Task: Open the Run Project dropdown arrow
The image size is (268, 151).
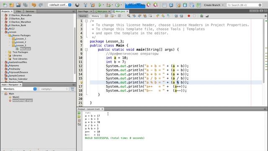Action: click(x=103, y=5)
